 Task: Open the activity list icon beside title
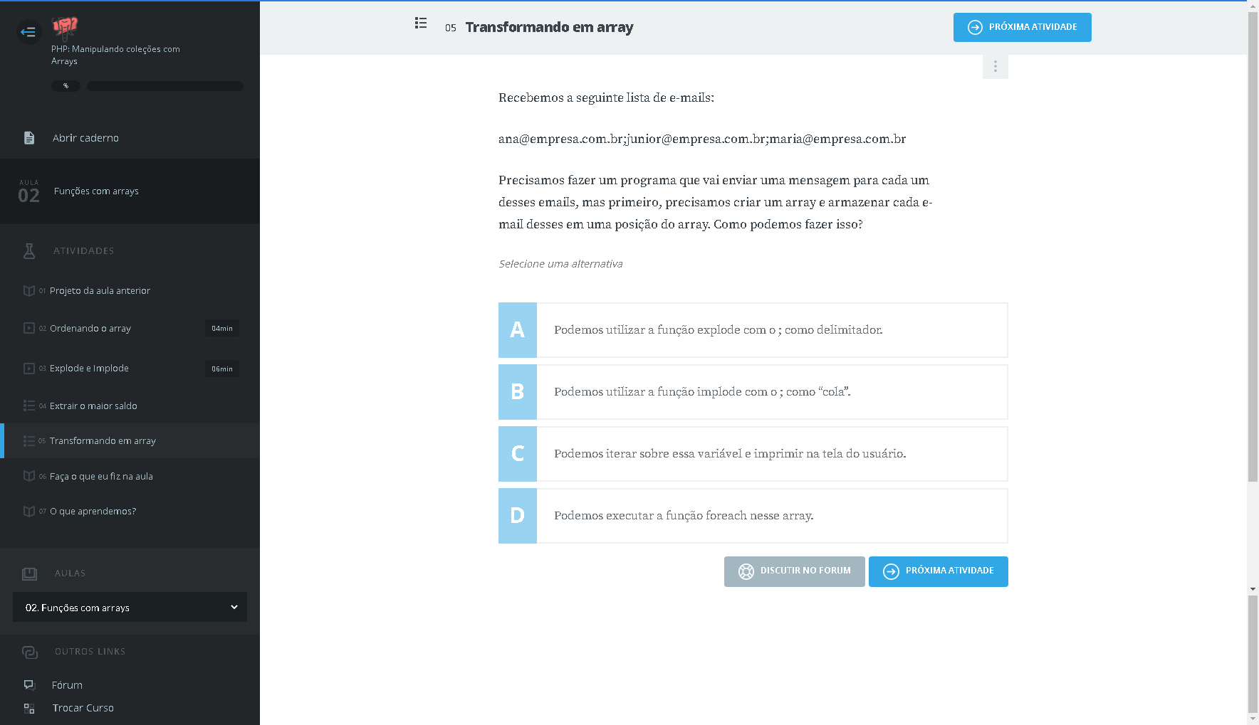coord(421,23)
